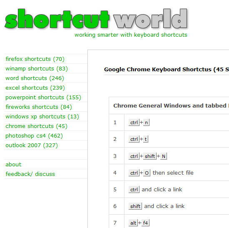Click row number 7 in shortcuts table
This screenshot has width=229, height=228.
point(115,223)
